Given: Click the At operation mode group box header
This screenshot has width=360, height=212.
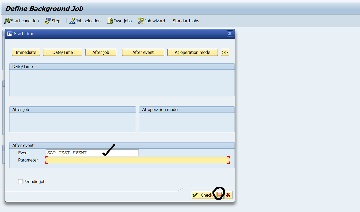Looking at the screenshot, I should click(x=160, y=109).
